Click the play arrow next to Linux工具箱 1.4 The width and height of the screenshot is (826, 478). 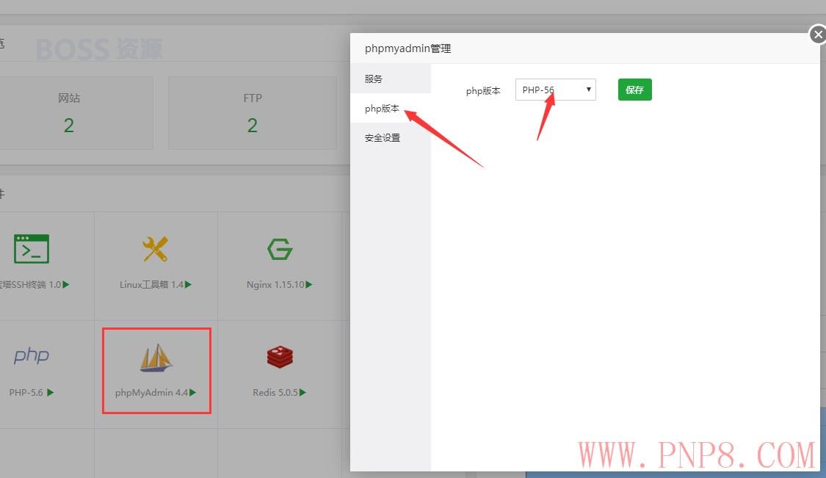(x=189, y=285)
